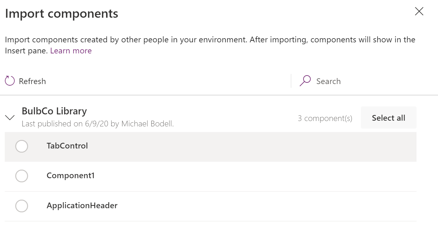Close the Import components dialog
The image size is (438, 230).
pos(419,11)
